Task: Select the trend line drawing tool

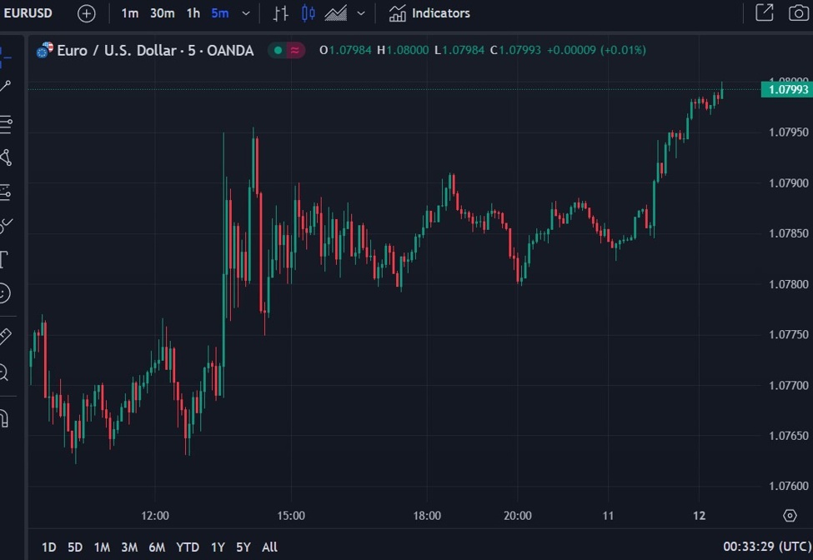Action: [x=5, y=87]
